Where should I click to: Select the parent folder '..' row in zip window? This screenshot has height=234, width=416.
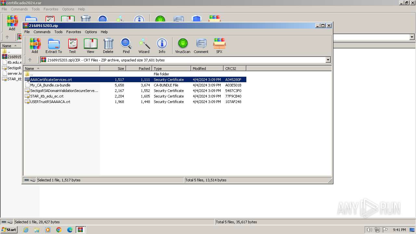(x=135, y=74)
